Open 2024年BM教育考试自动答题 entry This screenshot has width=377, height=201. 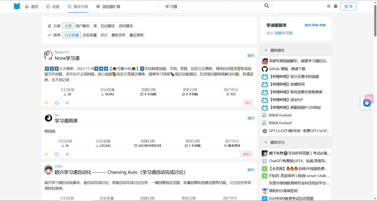coord(291,198)
